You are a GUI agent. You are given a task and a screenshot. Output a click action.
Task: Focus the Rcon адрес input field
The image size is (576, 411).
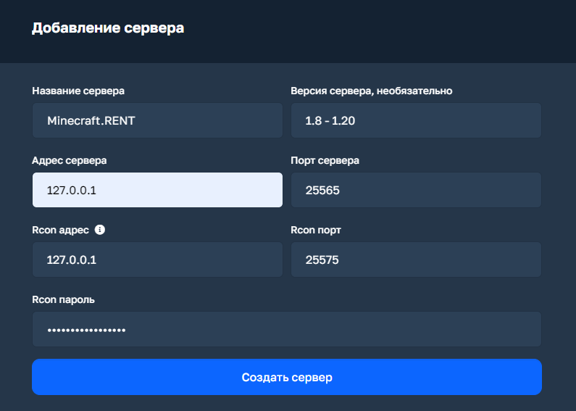tap(157, 260)
